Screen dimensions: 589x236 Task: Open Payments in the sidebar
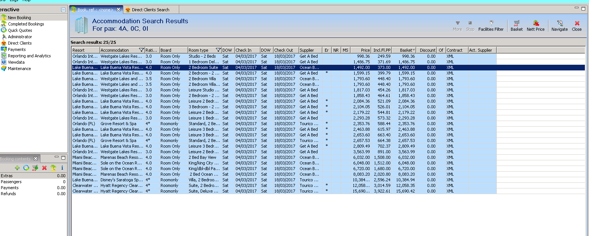pos(17,49)
